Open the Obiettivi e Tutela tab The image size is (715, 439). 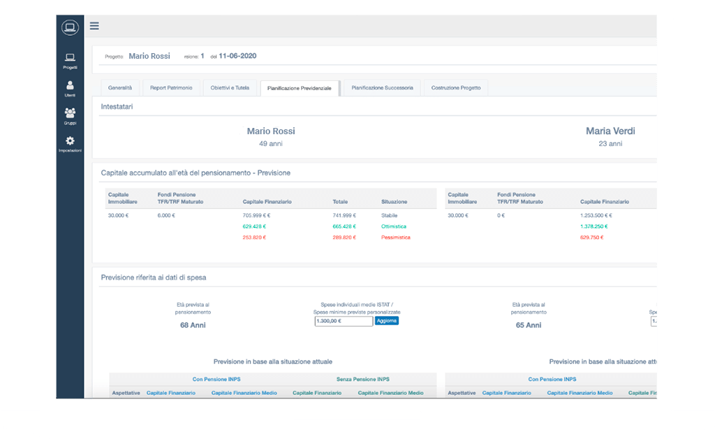(230, 87)
